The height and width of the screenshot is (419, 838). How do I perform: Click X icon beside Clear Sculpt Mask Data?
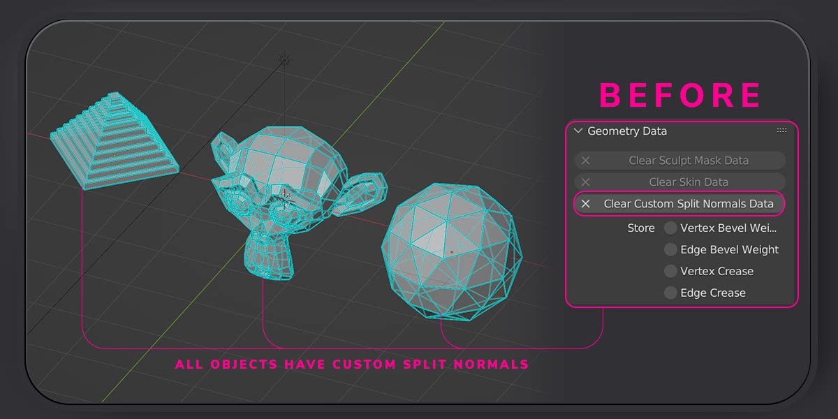click(586, 161)
